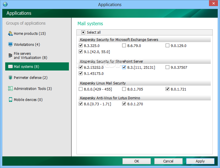220x168 pixels.
Task: Click Kaspersky Security for Microsoft Exchange Servers header
Action: point(145,40)
